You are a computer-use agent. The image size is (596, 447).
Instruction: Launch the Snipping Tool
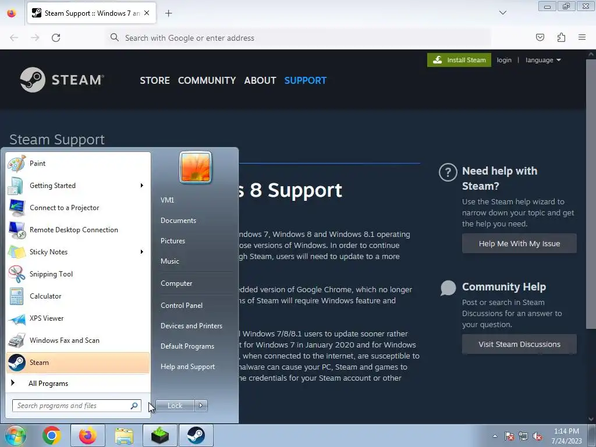[78, 274]
